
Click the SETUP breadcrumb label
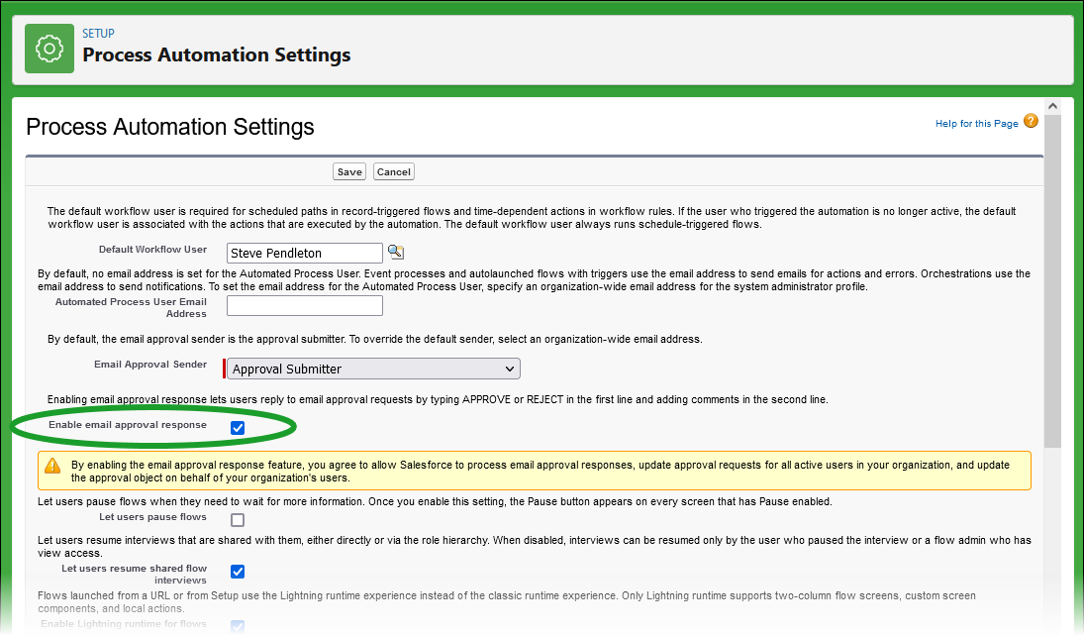pyautogui.click(x=98, y=34)
